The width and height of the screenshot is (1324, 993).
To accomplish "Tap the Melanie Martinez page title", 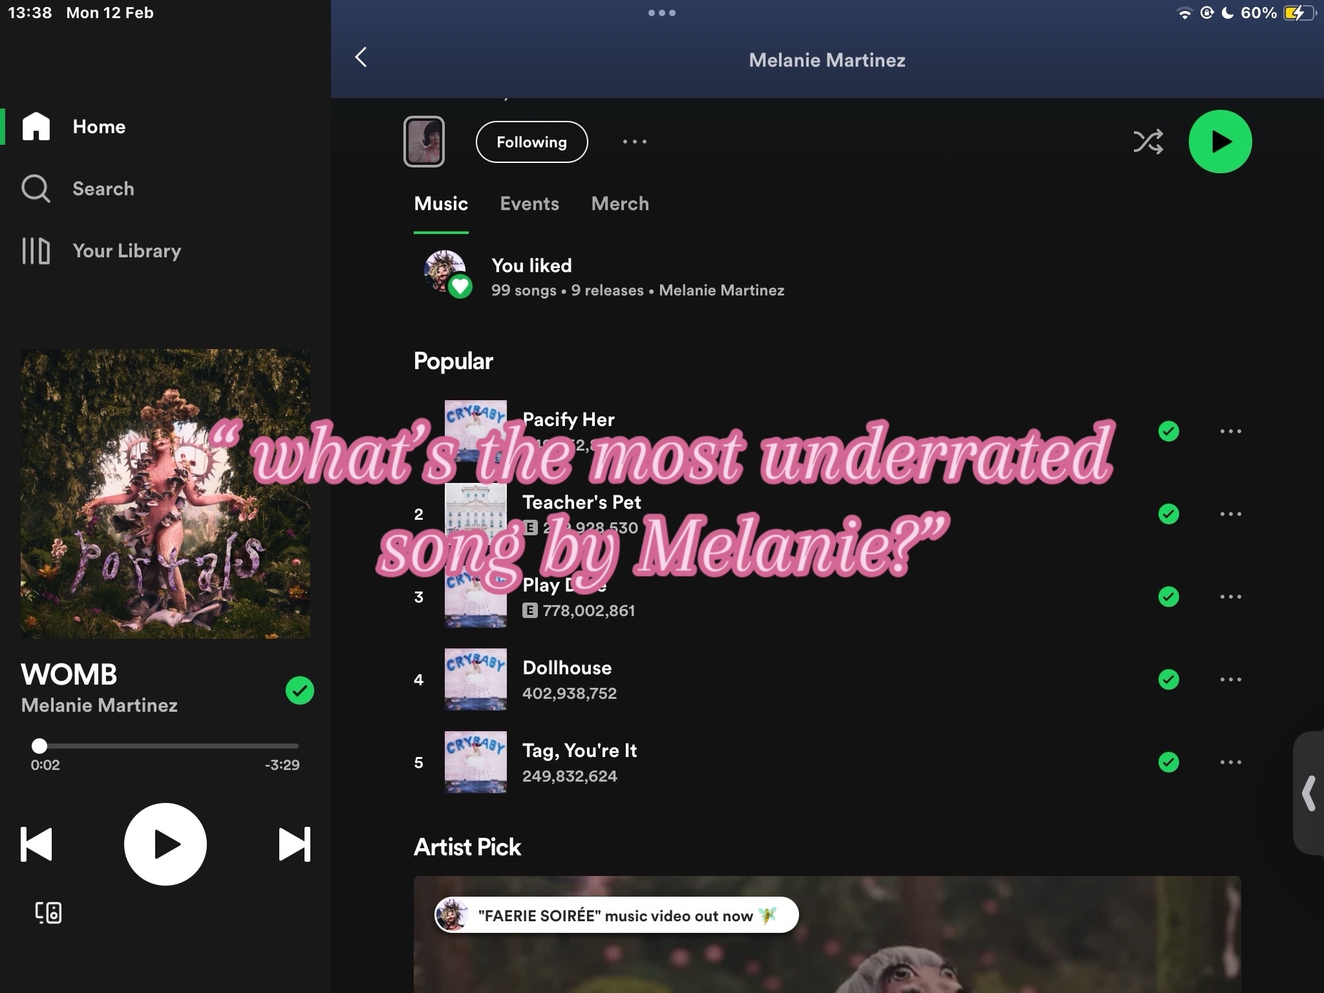I will click(827, 60).
